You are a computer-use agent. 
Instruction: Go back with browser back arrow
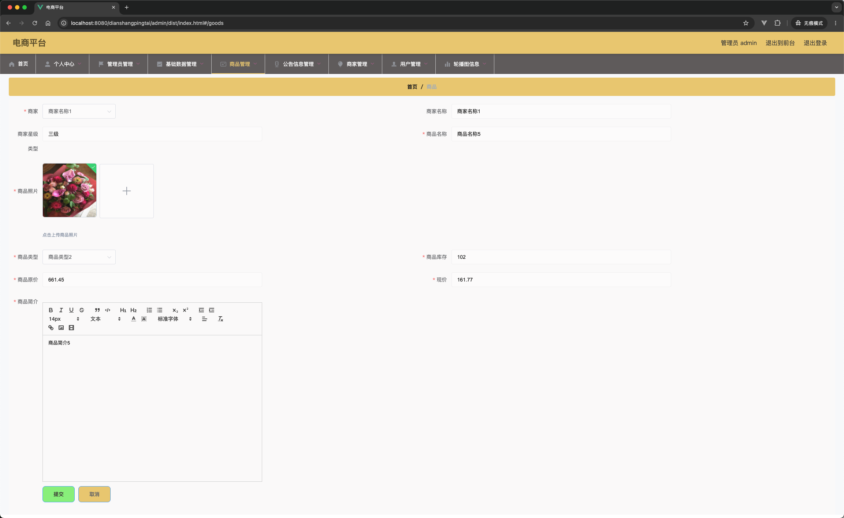[8, 23]
